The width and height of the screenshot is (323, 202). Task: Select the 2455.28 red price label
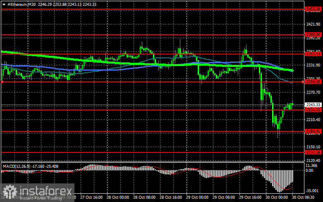pyautogui.click(x=313, y=9)
